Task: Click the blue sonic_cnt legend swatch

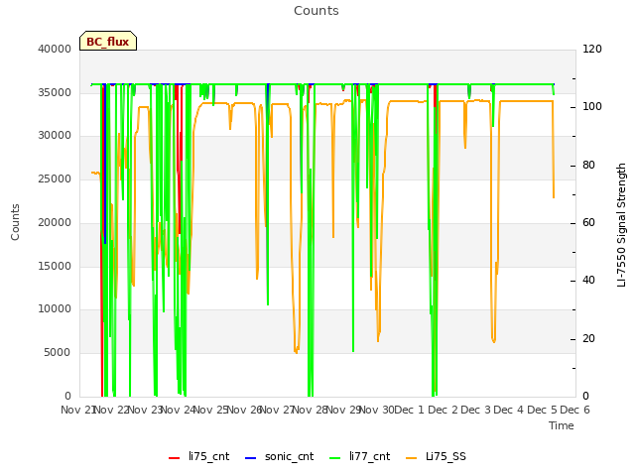Action: (x=251, y=458)
